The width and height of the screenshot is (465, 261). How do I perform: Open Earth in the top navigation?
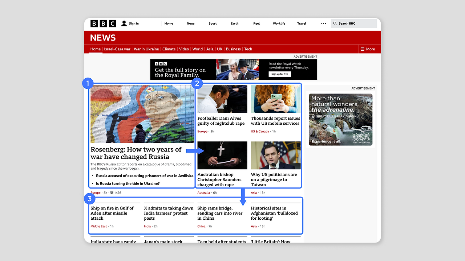235,24
